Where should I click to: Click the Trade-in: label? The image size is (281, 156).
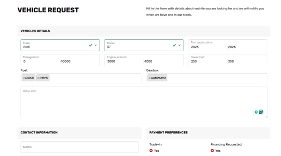(156, 144)
